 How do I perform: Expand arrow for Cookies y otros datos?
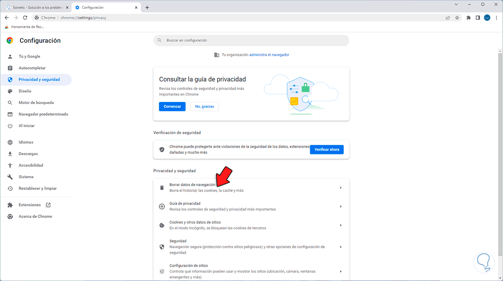[341, 225]
